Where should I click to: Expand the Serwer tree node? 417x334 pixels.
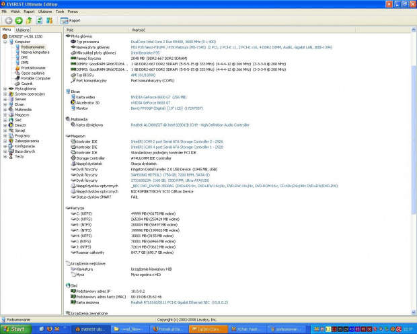pyautogui.click(x=5, y=99)
